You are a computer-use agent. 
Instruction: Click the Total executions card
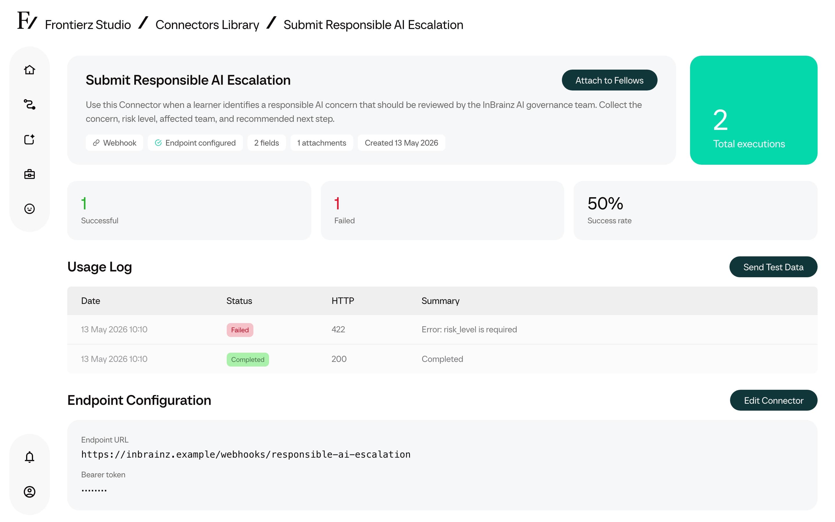pyautogui.click(x=754, y=110)
